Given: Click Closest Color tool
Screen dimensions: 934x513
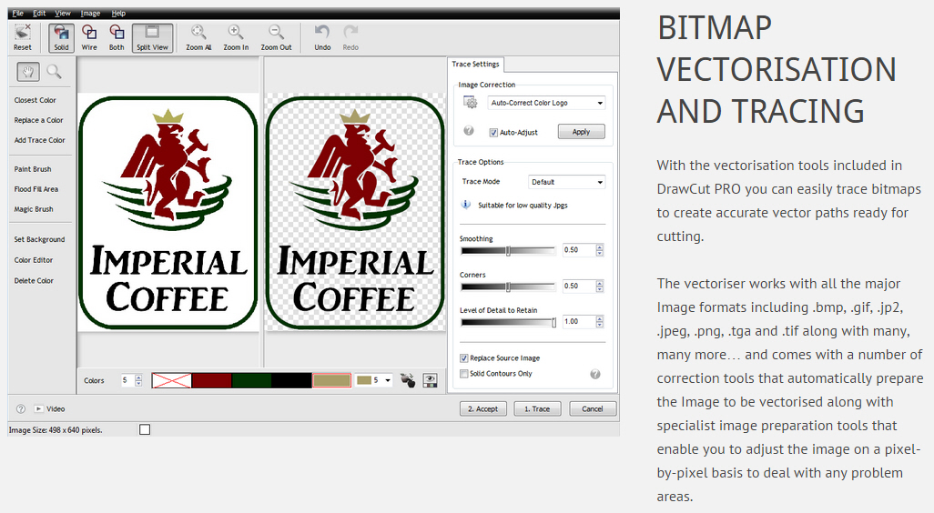Looking at the screenshot, I should tap(36, 101).
